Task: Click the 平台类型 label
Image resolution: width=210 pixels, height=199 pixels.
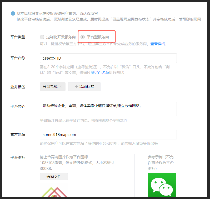Action: [18, 37]
